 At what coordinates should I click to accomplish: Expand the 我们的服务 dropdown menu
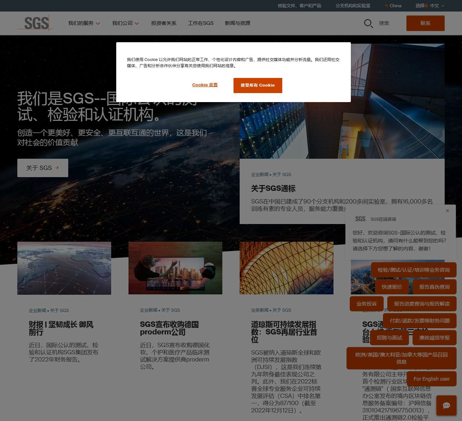(x=84, y=23)
